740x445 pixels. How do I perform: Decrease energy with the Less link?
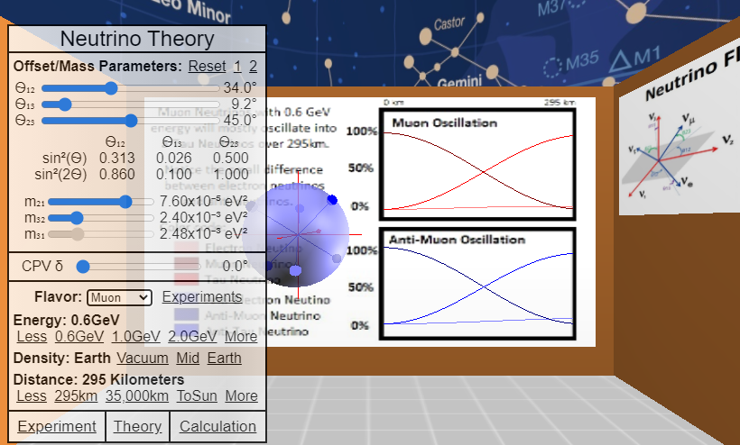(32, 337)
